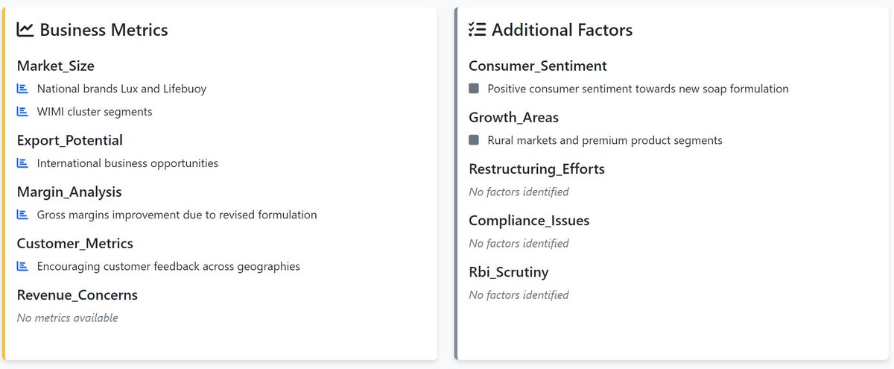
Task: Toggle square box for Positive consumer sentiment
Action: pyautogui.click(x=474, y=89)
